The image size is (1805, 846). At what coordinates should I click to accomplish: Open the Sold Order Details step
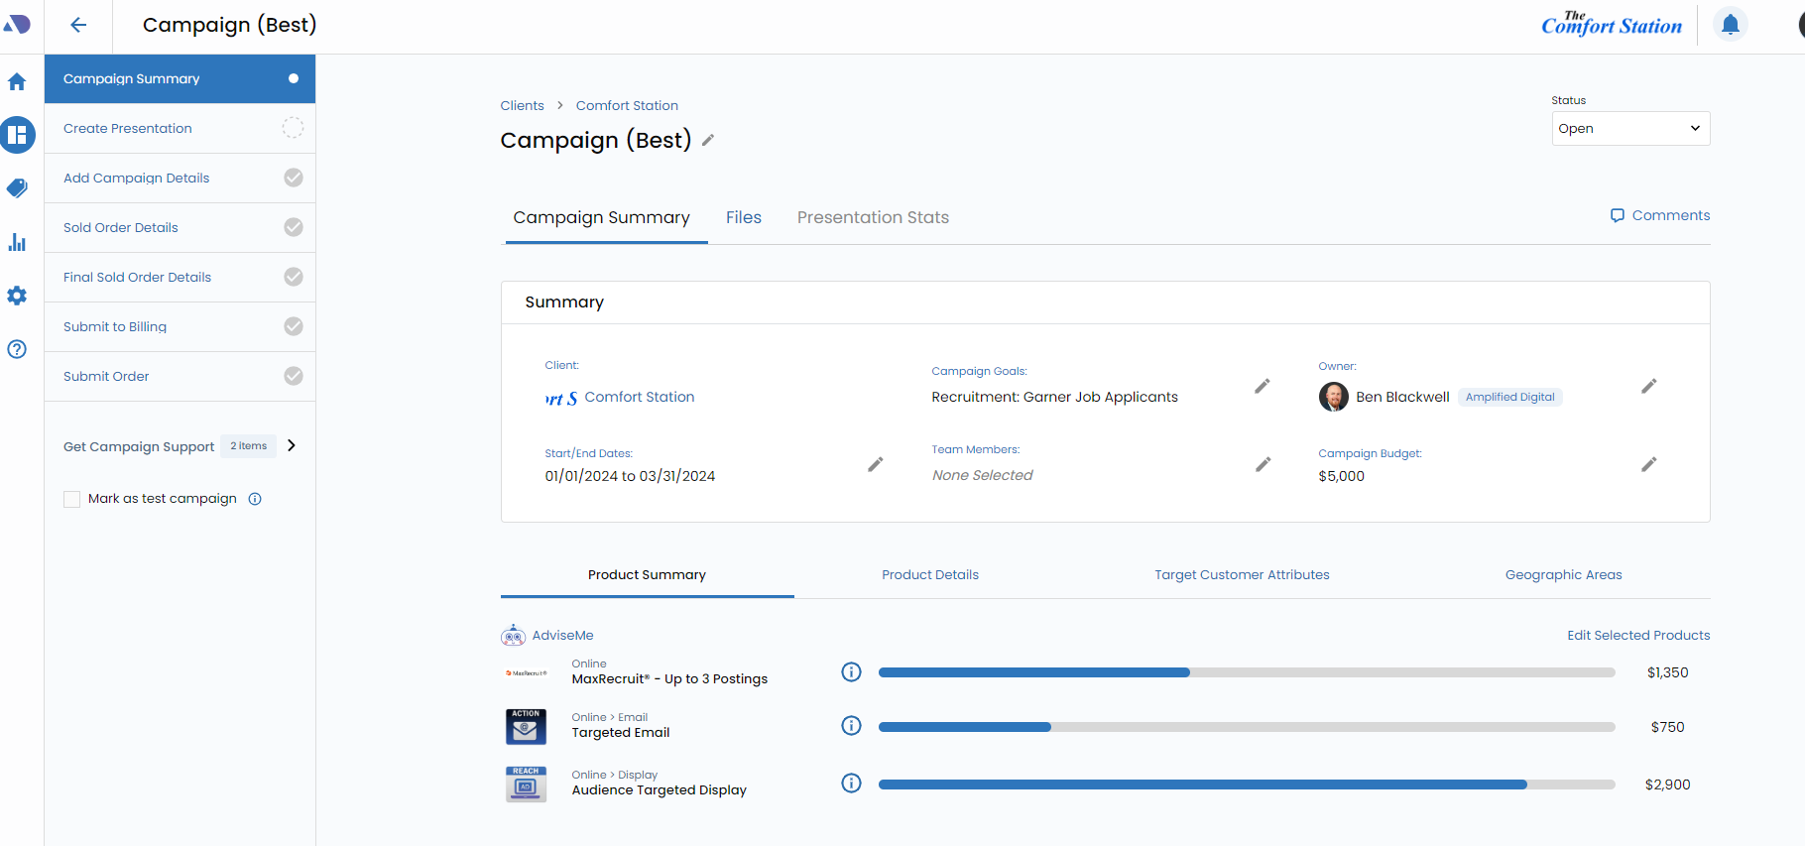[121, 227]
